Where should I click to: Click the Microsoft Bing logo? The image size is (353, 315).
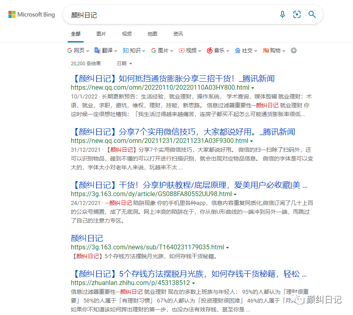pos(32,14)
